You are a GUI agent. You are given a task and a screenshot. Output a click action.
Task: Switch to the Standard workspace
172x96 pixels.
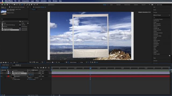[119, 5]
